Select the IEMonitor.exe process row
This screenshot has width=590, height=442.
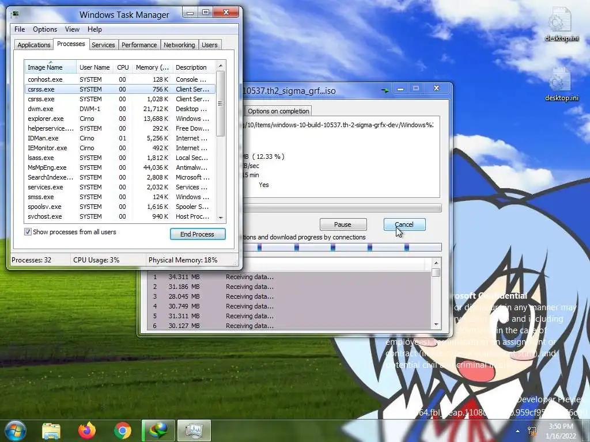point(120,148)
